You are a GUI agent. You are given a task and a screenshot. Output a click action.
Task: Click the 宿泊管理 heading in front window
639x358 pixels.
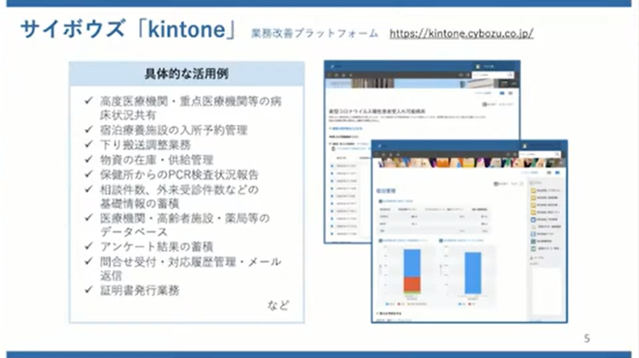pos(386,191)
